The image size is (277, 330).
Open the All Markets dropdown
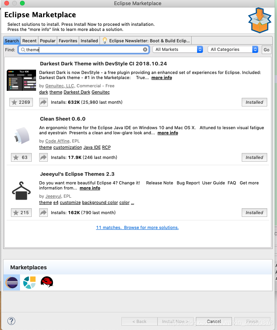[x=177, y=49]
